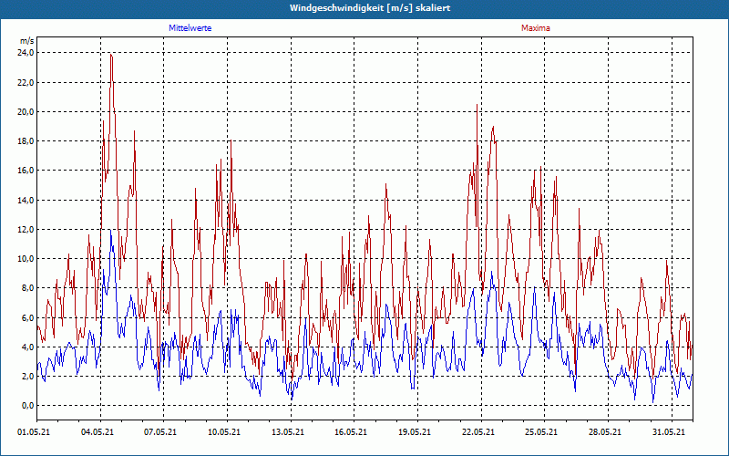
Task: Click the 25.05.21 date label
Action: (x=541, y=432)
